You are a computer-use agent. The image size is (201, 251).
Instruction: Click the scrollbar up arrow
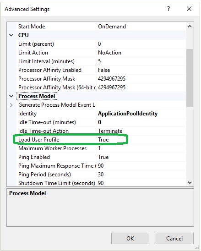pyautogui.click(x=190, y=27)
